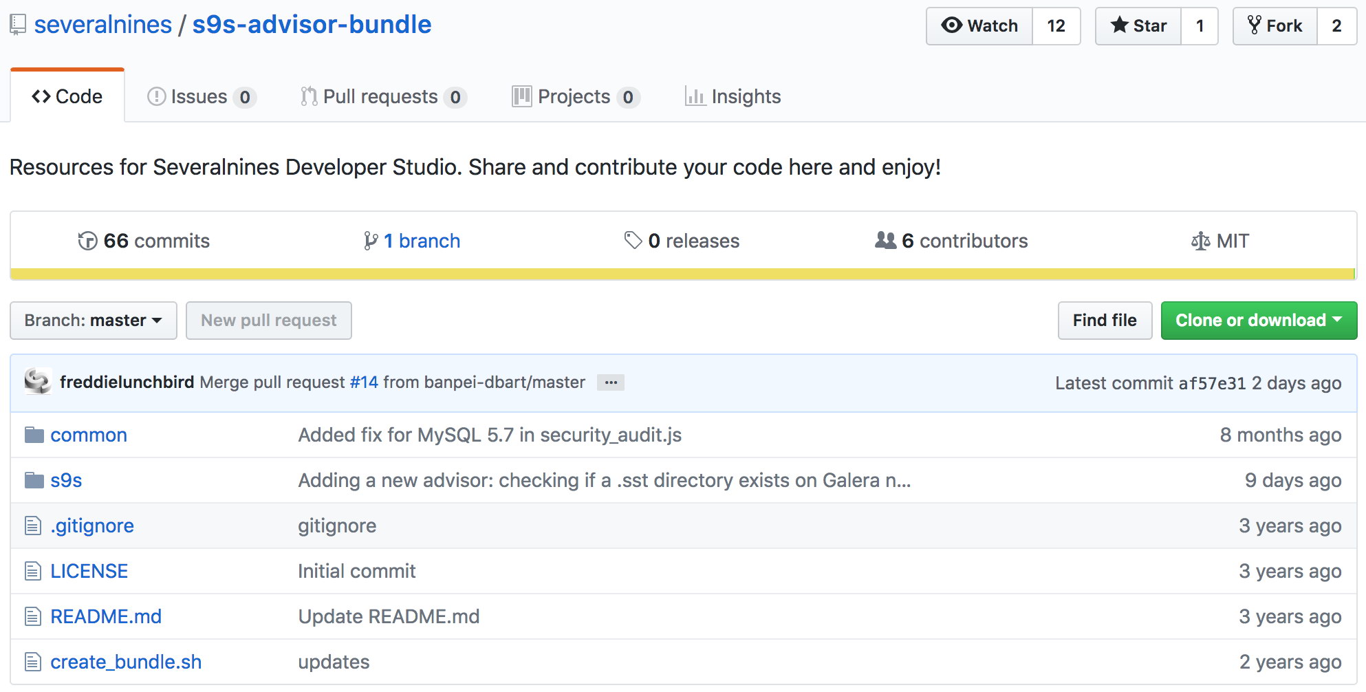This screenshot has width=1366, height=692.
Task: Open the Branch: master dropdown
Action: [x=94, y=321]
